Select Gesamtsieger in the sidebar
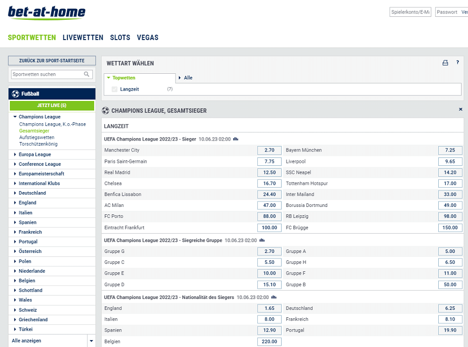Image resolution: width=468 pixels, height=347 pixels. pos(34,131)
